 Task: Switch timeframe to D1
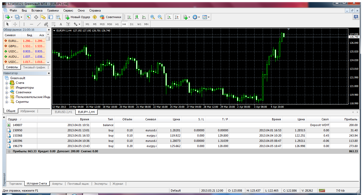pyautogui.click(x=132, y=24)
